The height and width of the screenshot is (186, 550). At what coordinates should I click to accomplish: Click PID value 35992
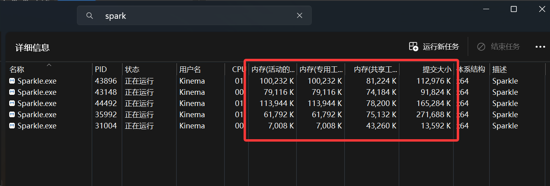coord(106,114)
